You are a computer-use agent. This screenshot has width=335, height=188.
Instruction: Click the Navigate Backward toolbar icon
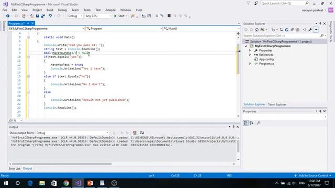[8, 16]
